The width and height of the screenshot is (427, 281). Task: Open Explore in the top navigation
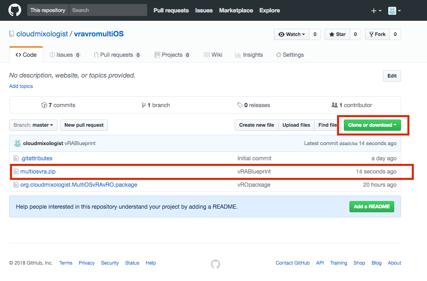tap(269, 10)
